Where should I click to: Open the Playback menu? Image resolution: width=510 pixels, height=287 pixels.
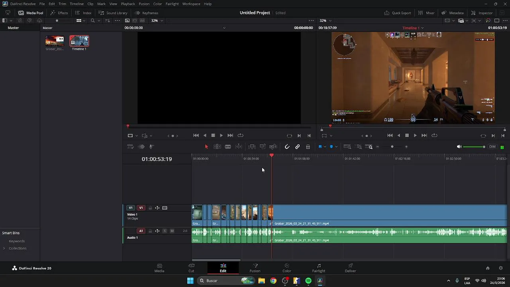tap(128, 4)
